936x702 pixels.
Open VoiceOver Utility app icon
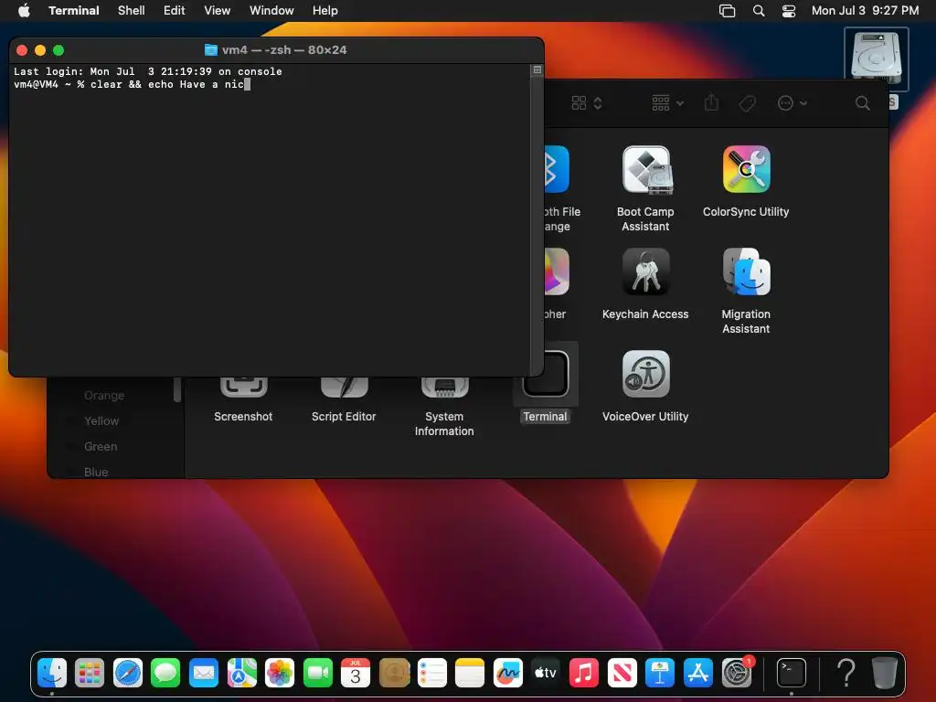point(645,374)
